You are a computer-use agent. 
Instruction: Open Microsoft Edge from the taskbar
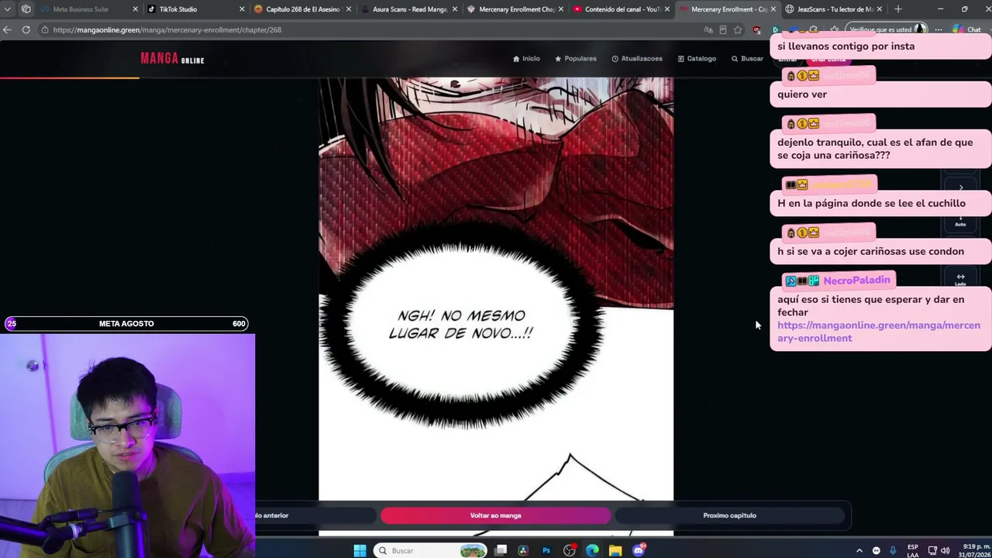(x=592, y=550)
